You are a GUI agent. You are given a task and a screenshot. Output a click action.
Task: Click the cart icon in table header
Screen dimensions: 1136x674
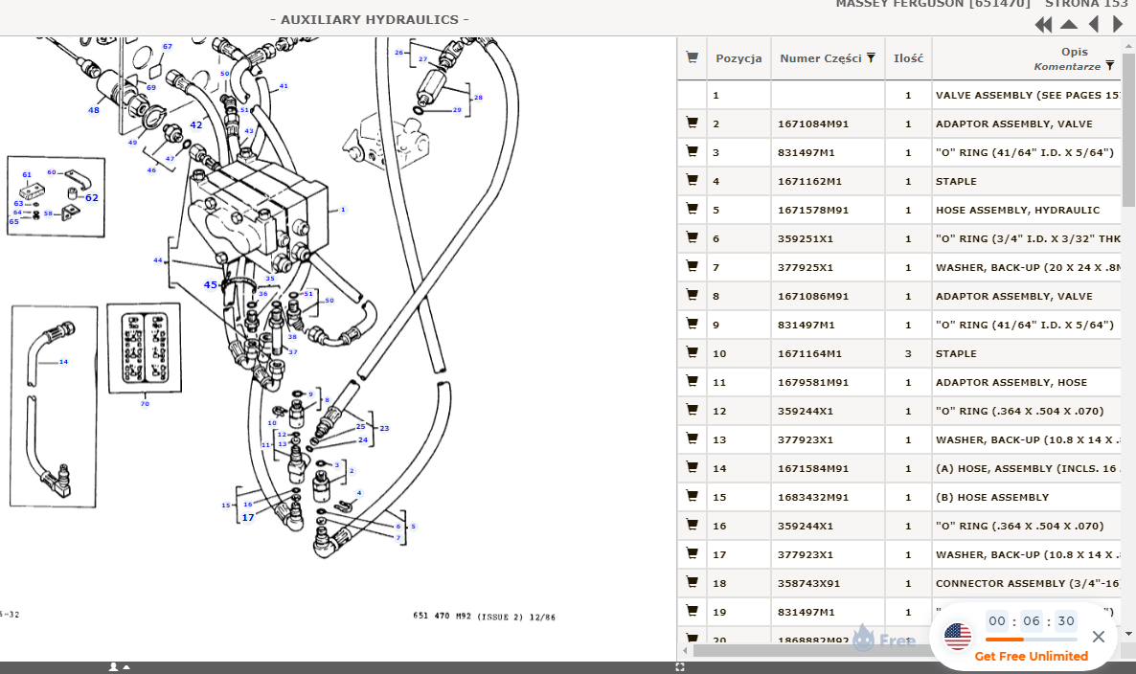(x=692, y=58)
